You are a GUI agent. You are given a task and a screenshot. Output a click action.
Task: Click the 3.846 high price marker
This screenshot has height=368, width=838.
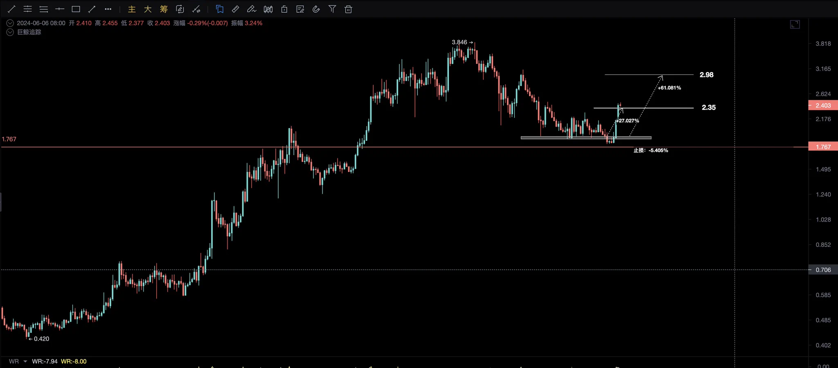point(462,42)
